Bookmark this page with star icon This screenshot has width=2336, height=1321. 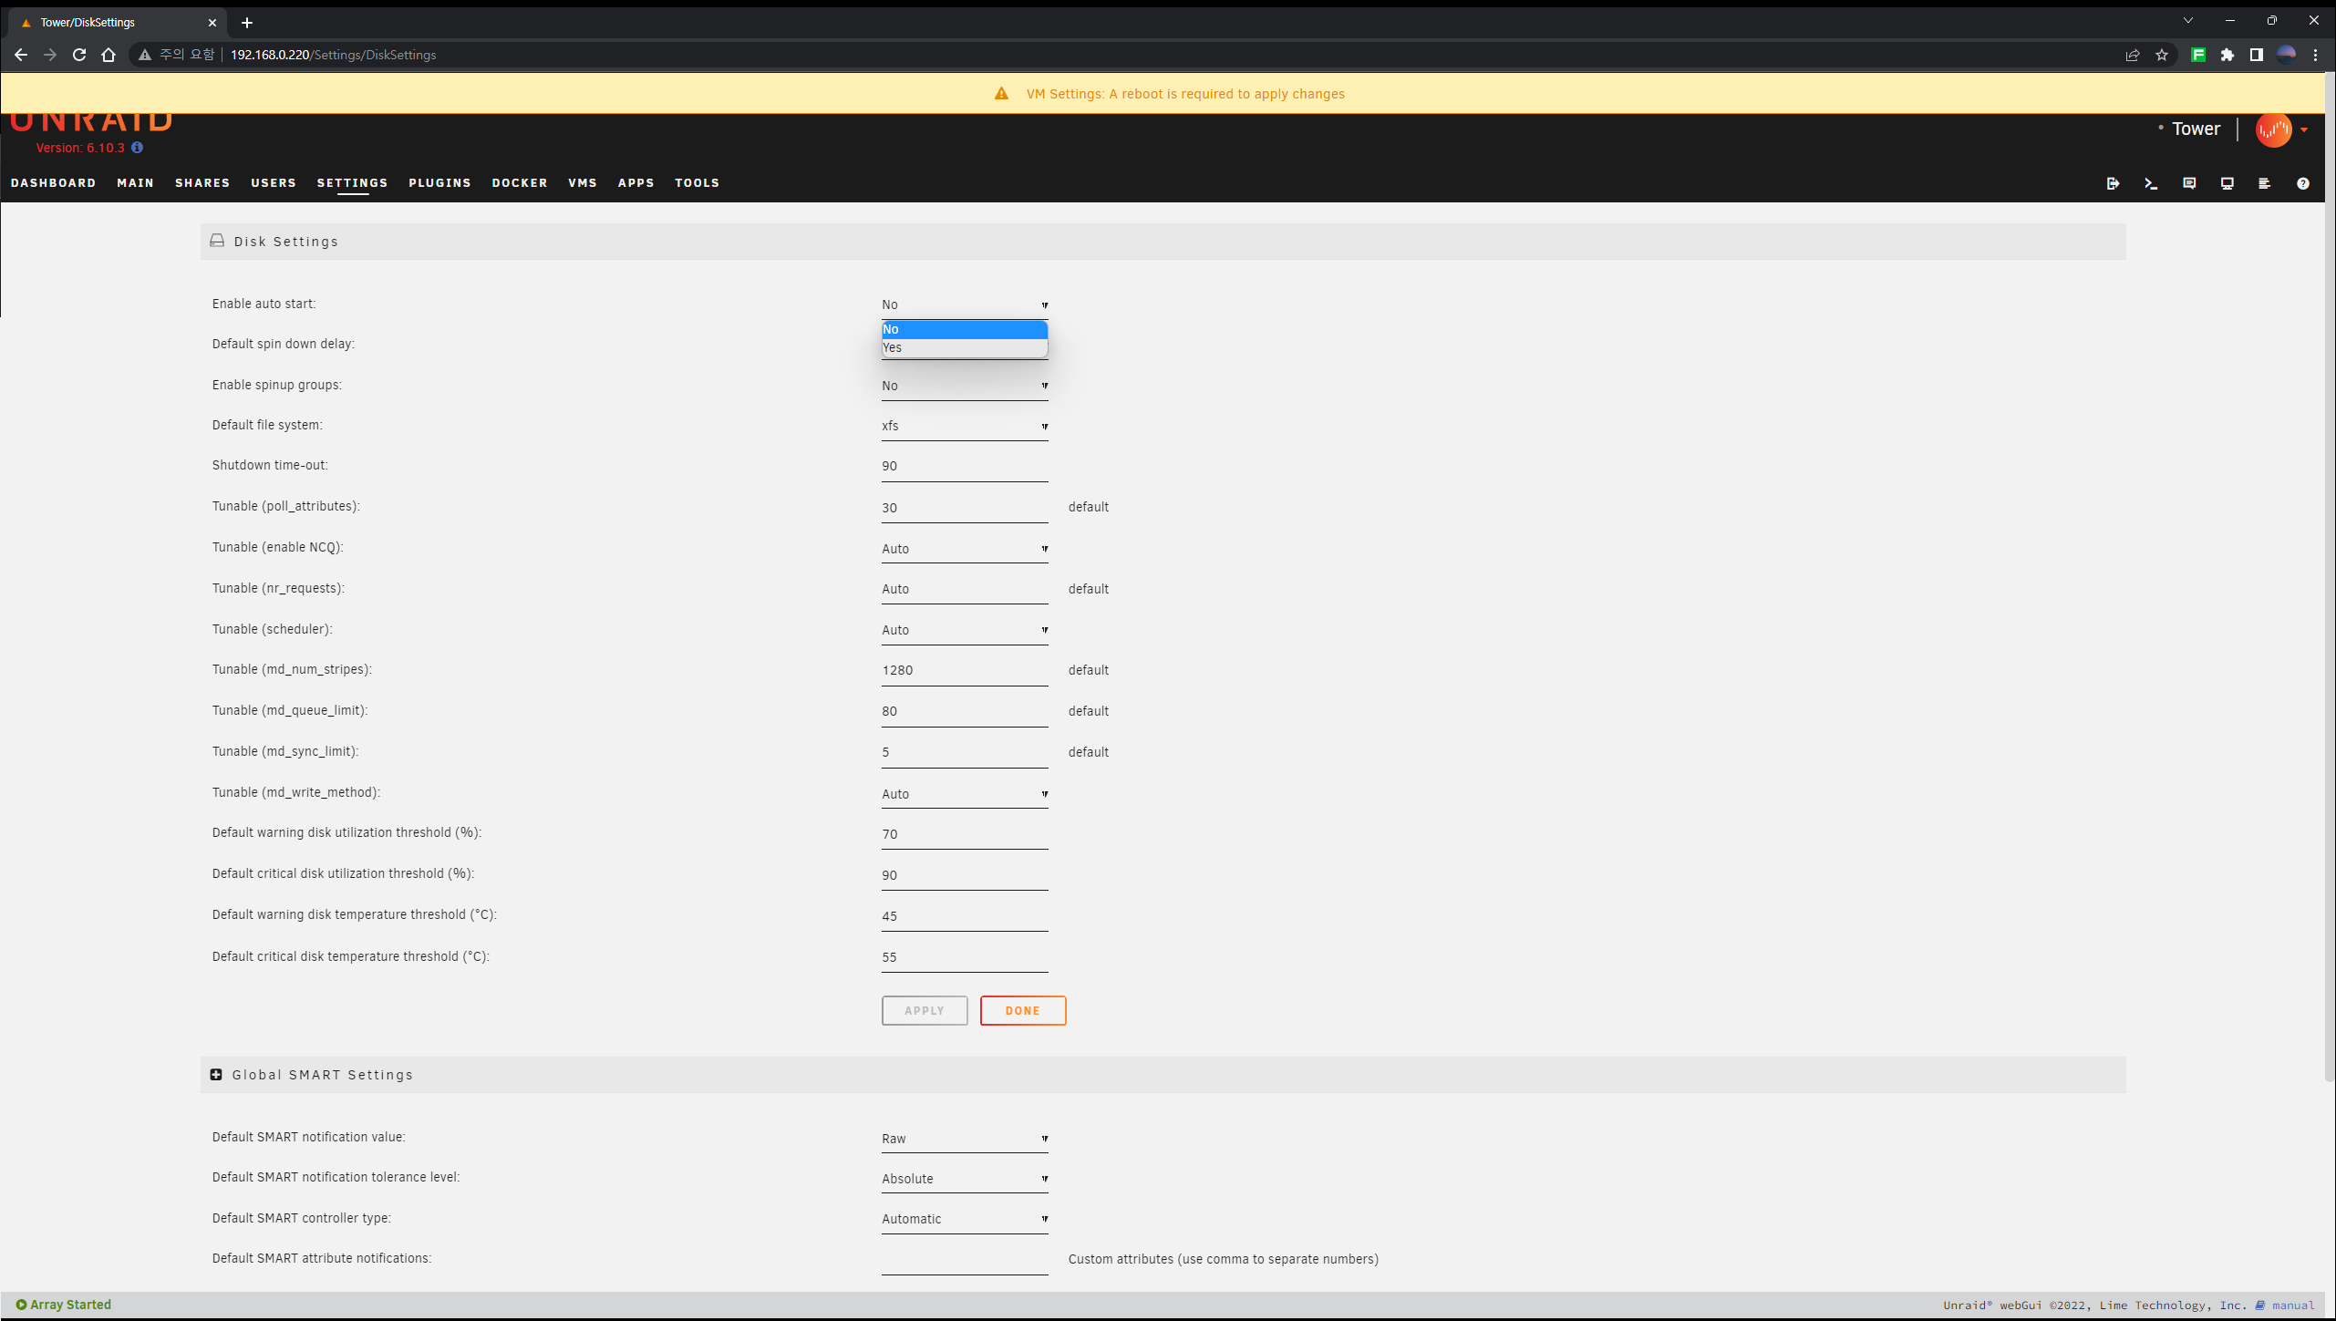coord(2162,55)
